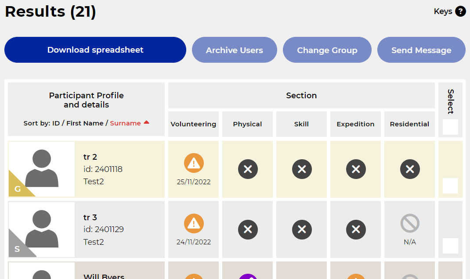470x279 pixels.
Task: Click the Physical column header
Action: point(247,124)
